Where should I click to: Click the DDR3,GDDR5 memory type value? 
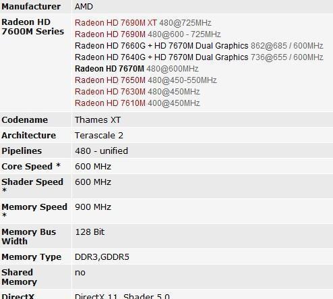click(x=102, y=257)
